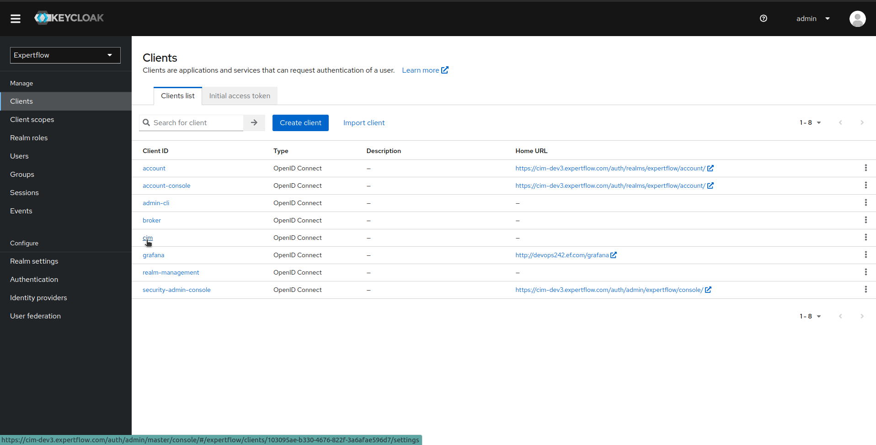Screen dimensions: 876x445
Task: Open the hamburger navigation menu
Action: [15, 18]
